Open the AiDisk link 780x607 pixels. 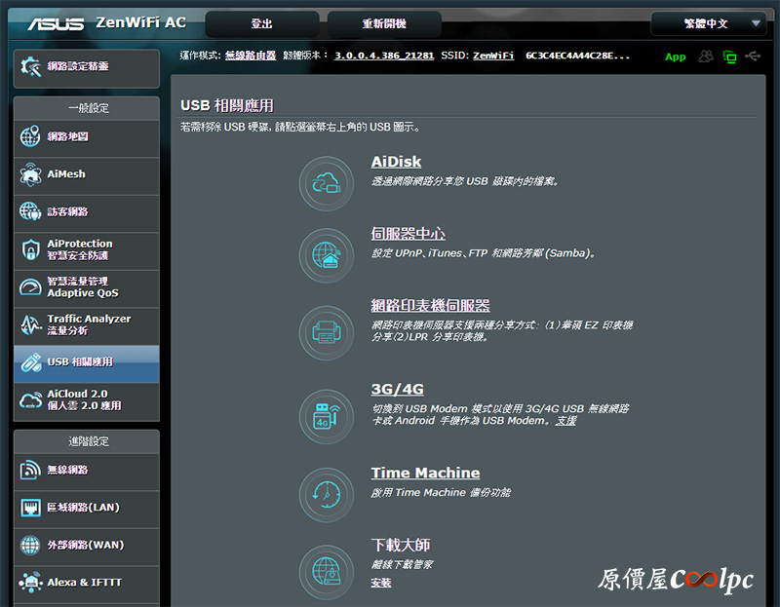click(397, 162)
